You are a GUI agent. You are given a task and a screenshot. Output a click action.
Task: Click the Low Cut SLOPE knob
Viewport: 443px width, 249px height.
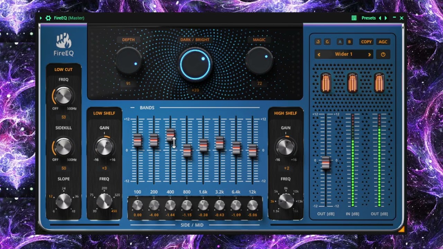[x=64, y=201]
